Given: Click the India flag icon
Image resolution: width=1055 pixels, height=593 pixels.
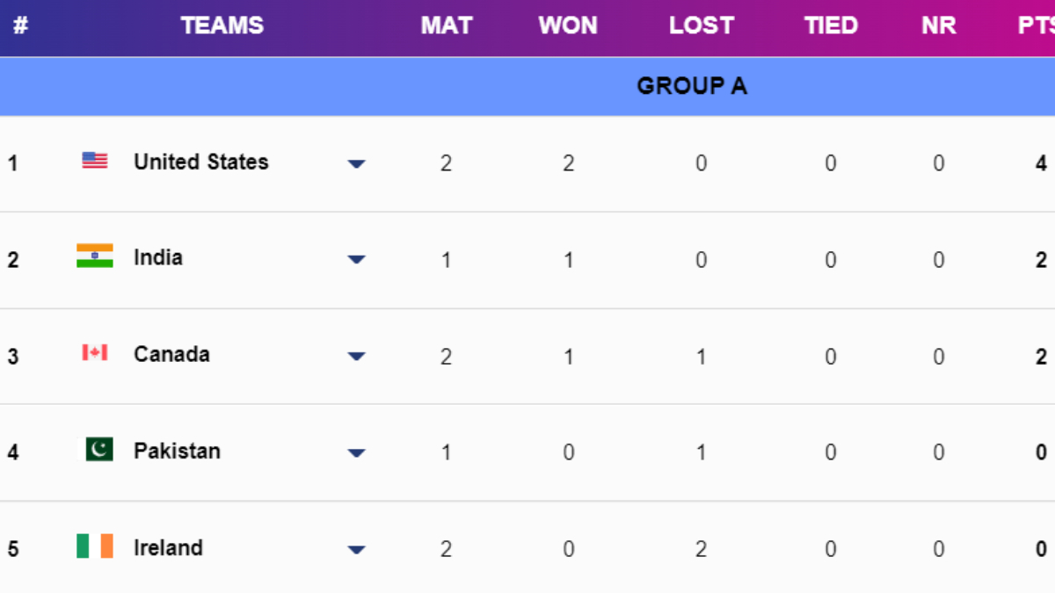Looking at the screenshot, I should coord(95,256).
